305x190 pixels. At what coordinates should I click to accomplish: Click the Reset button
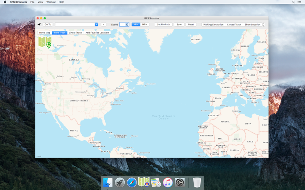(191, 24)
